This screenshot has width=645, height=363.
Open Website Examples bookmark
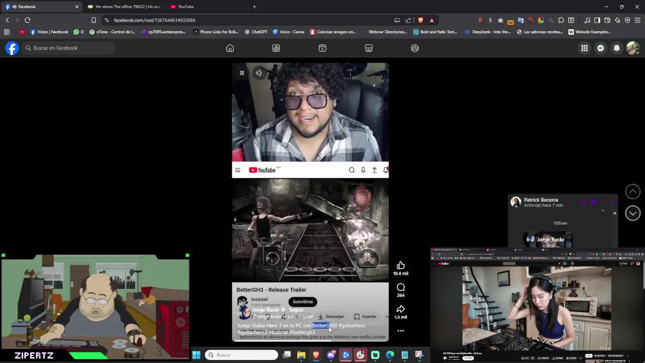[x=589, y=32]
